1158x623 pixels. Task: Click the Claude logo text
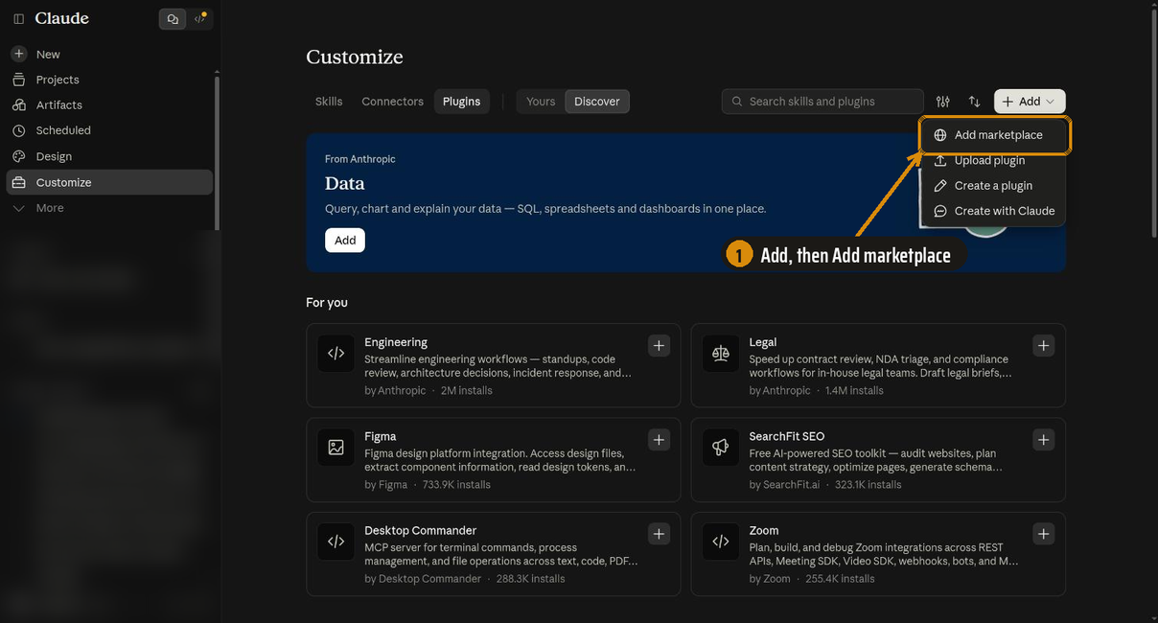61,19
